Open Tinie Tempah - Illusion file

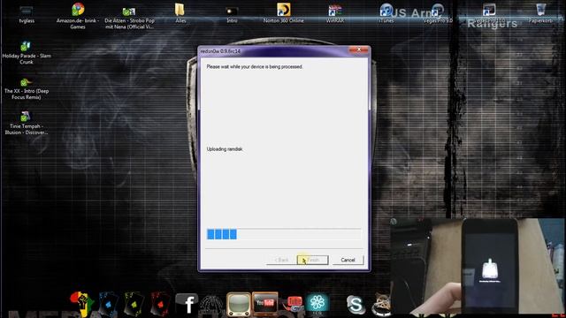(26, 124)
